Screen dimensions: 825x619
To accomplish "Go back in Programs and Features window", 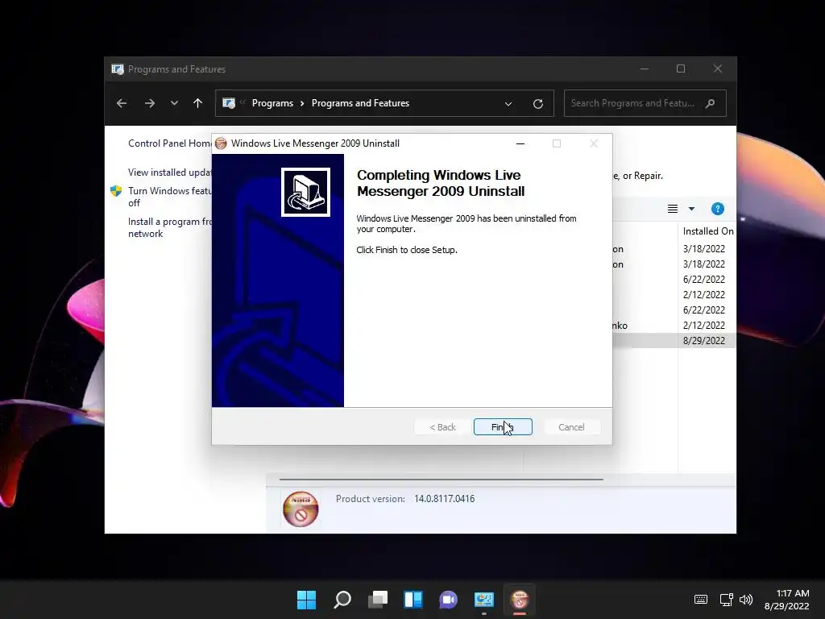I will (122, 103).
